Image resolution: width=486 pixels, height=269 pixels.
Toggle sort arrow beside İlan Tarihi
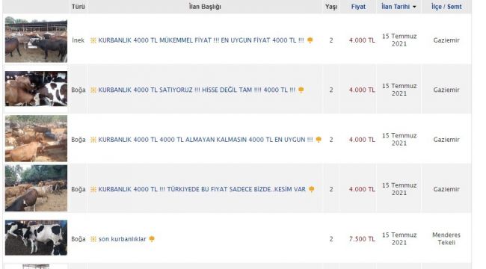[414, 7]
